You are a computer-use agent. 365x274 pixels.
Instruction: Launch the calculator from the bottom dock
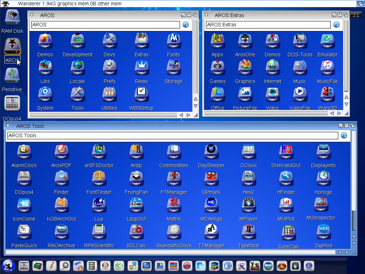click(x=92, y=266)
